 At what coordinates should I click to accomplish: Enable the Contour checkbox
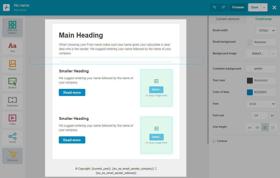click(x=214, y=141)
